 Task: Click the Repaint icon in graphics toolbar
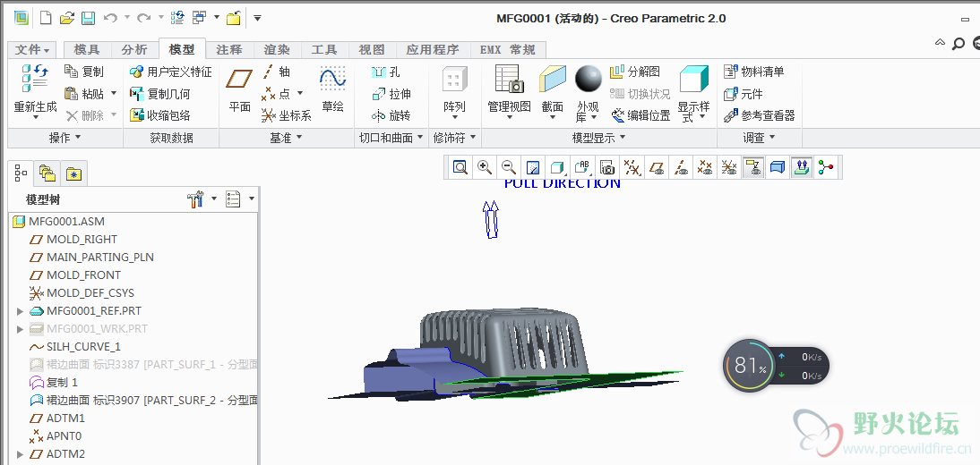click(533, 167)
